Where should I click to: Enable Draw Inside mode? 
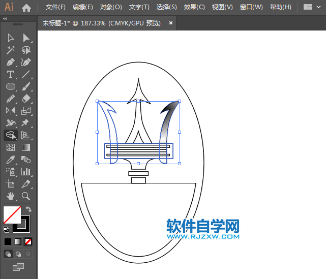coord(28,254)
